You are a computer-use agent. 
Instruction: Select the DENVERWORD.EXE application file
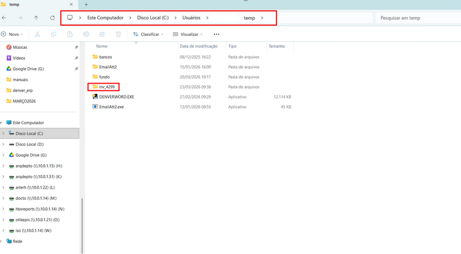tap(116, 97)
